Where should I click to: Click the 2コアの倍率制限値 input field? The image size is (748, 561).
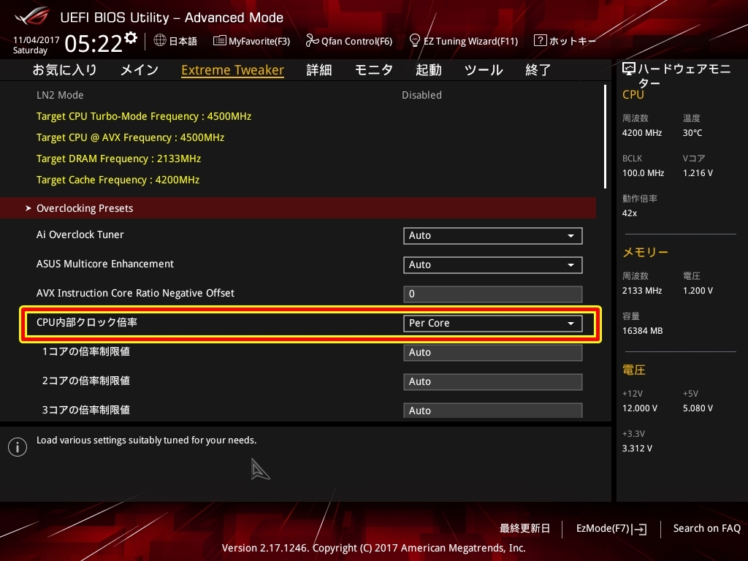(493, 381)
